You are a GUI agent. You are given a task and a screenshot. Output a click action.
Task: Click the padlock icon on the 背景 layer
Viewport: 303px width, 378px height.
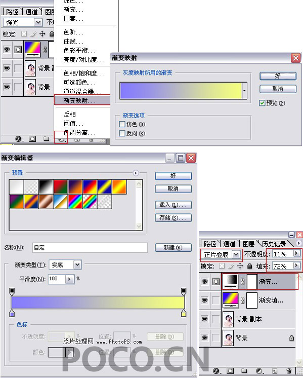click(x=291, y=338)
